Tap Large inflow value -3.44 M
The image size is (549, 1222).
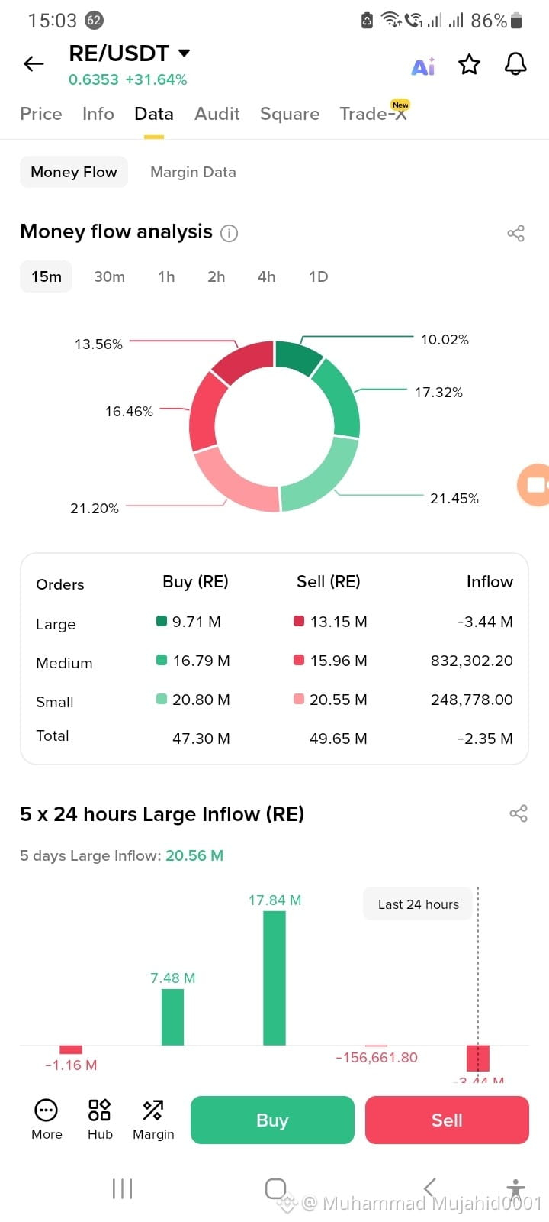tap(485, 622)
